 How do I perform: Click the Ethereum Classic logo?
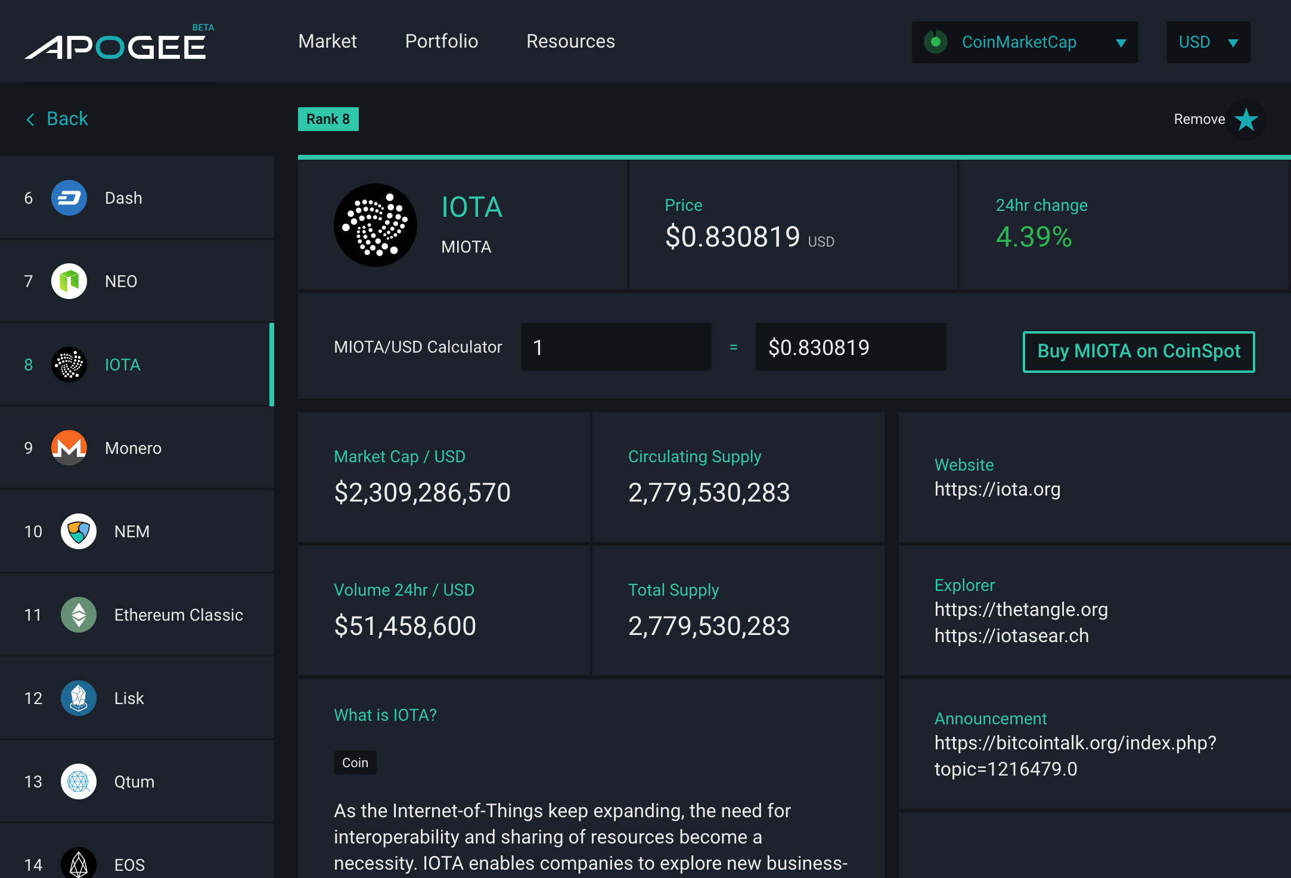(78, 615)
